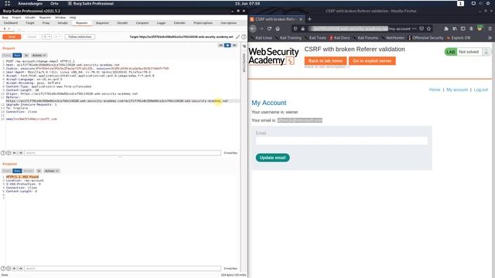The width and height of the screenshot is (495, 278).
Task: Click the Firefox home icon
Action: tap(278, 29)
